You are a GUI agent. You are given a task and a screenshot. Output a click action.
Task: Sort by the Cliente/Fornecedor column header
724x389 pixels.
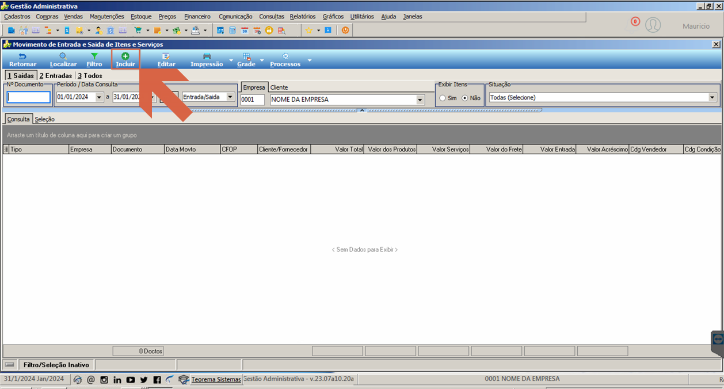click(x=284, y=149)
